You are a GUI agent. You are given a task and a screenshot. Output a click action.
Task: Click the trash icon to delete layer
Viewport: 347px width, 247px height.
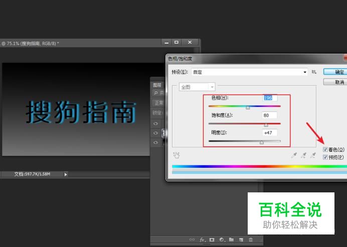tap(251, 239)
